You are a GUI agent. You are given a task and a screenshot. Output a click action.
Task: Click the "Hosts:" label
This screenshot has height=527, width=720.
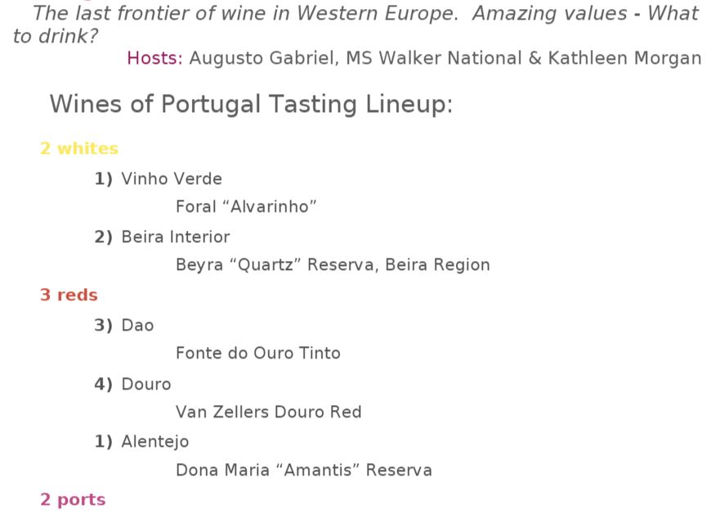click(x=154, y=59)
